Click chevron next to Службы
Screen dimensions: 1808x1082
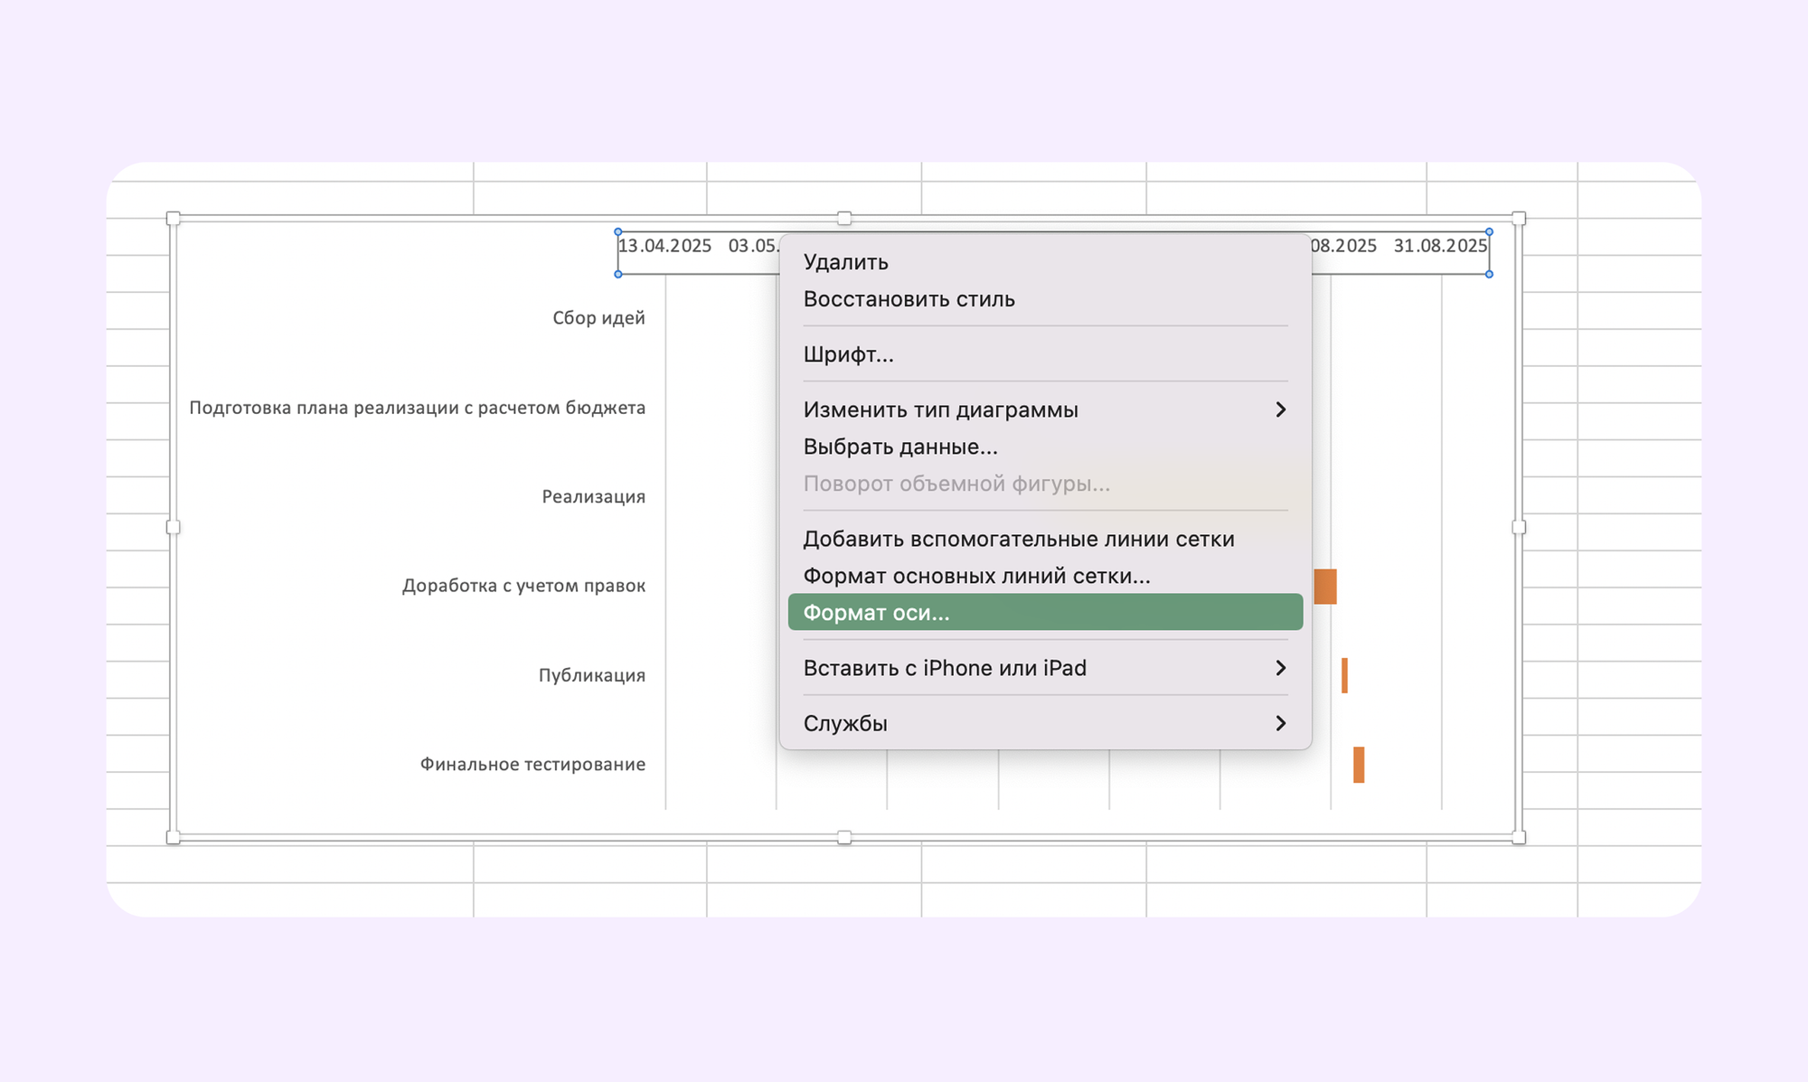pyautogui.click(x=1280, y=723)
